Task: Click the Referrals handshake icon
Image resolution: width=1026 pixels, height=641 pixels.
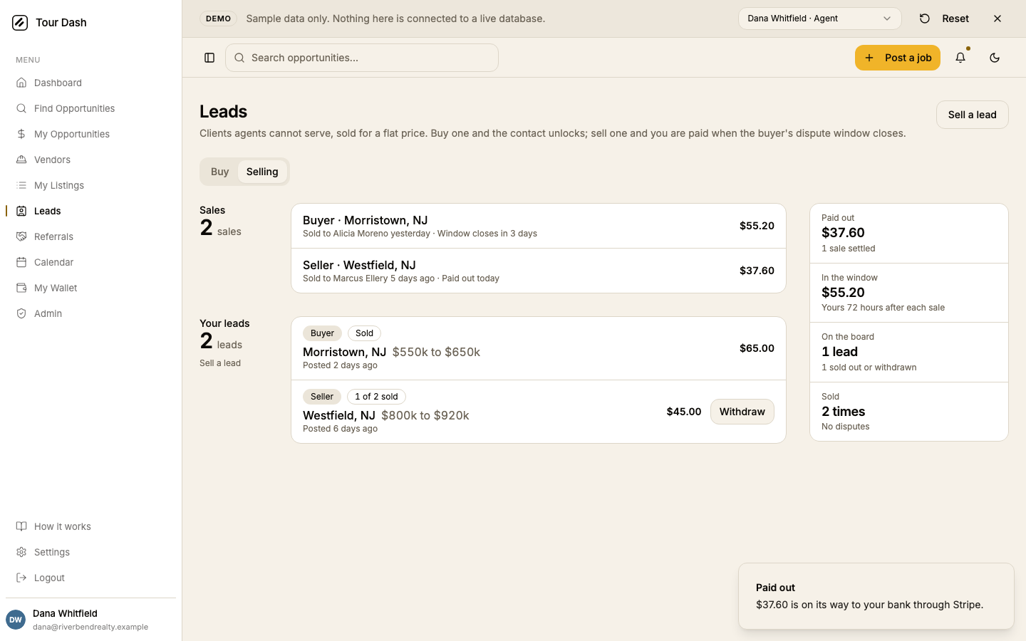Action: pos(21,236)
